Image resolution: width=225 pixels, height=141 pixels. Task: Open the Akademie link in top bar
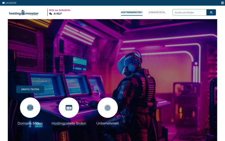[9, 3]
